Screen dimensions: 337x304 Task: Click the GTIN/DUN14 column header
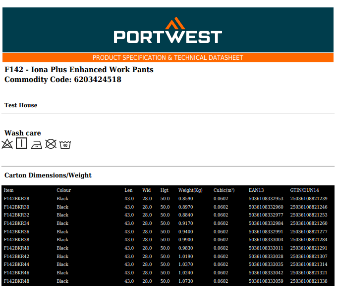coord(304,190)
